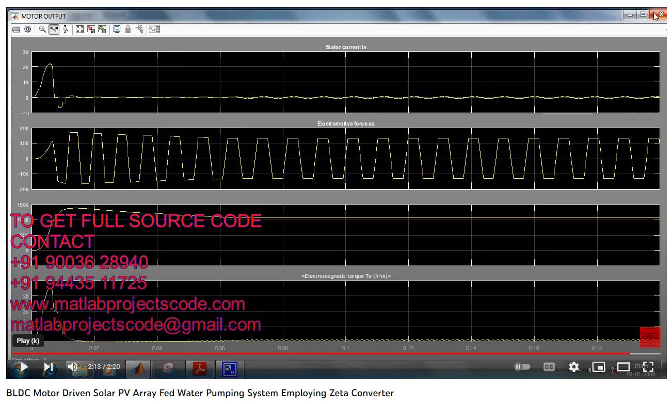Screen dimensions: 672x404
Task: Open scope parameters gear icon
Action: 28,29
